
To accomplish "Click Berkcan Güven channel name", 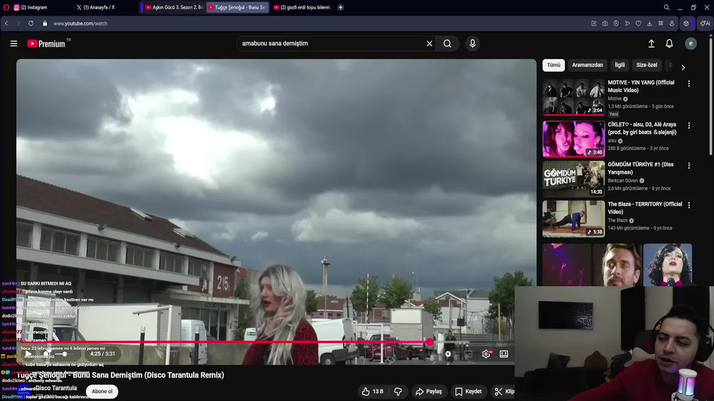I will (623, 180).
